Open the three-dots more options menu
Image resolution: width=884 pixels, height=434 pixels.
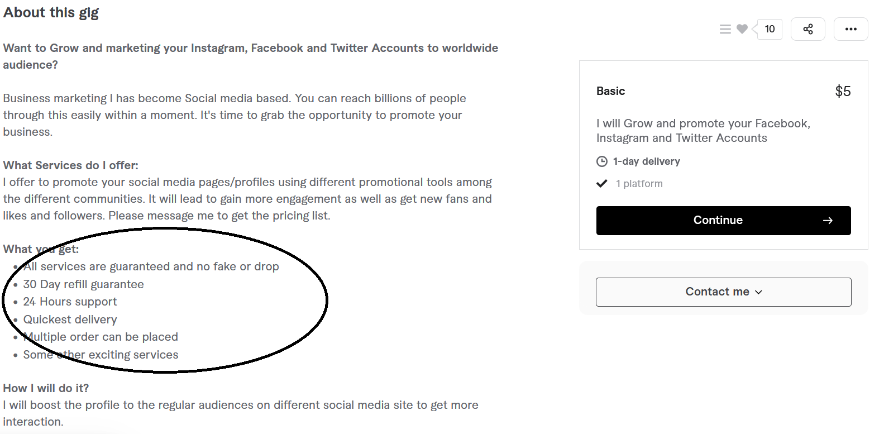point(850,29)
